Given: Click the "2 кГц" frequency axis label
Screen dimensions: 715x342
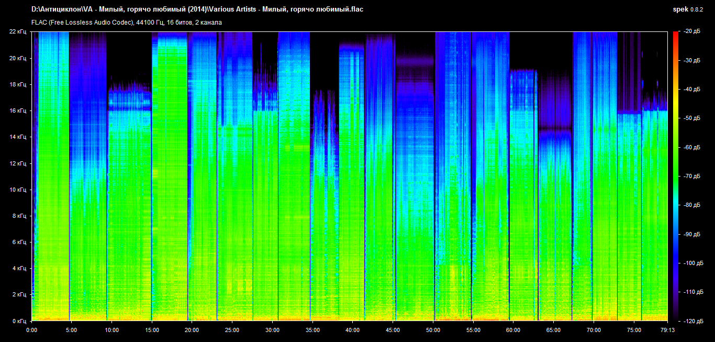Looking at the screenshot, I should tap(19, 294).
